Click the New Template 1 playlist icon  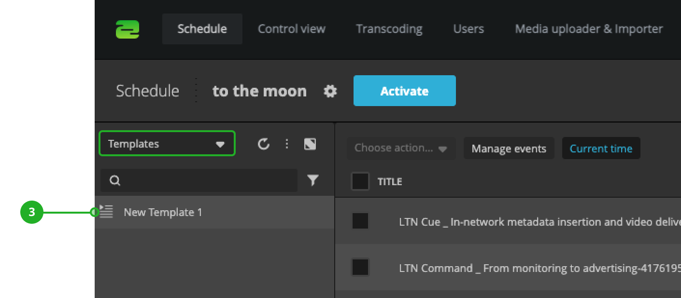pyautogui.click(x=106, y=212)
